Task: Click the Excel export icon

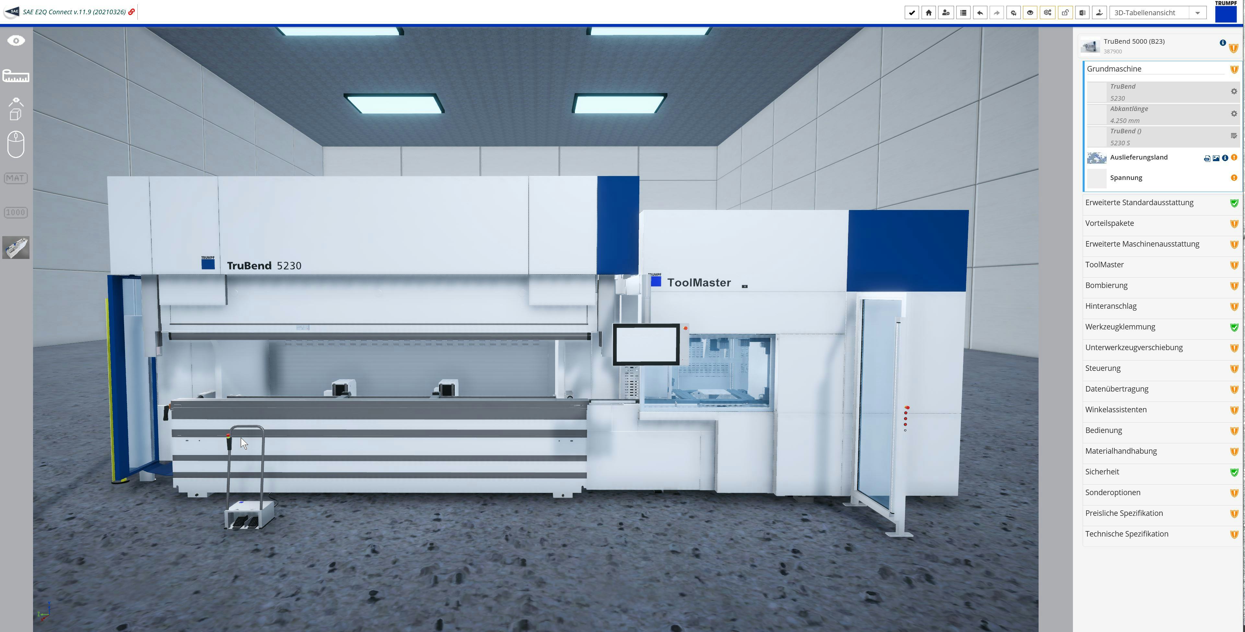Action: pos(1082,13)
